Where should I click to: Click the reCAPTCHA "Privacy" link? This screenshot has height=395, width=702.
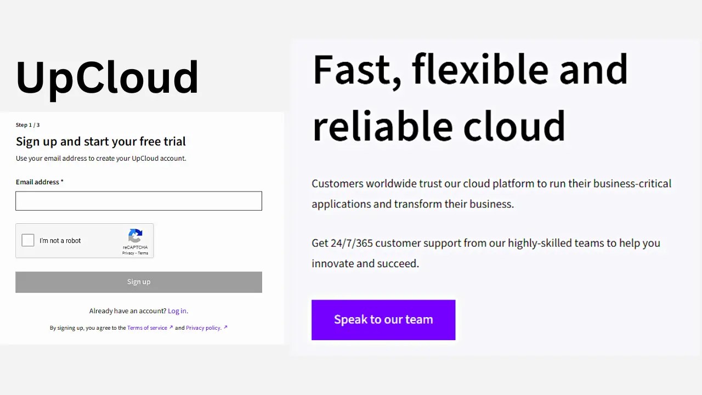[129, 253]
